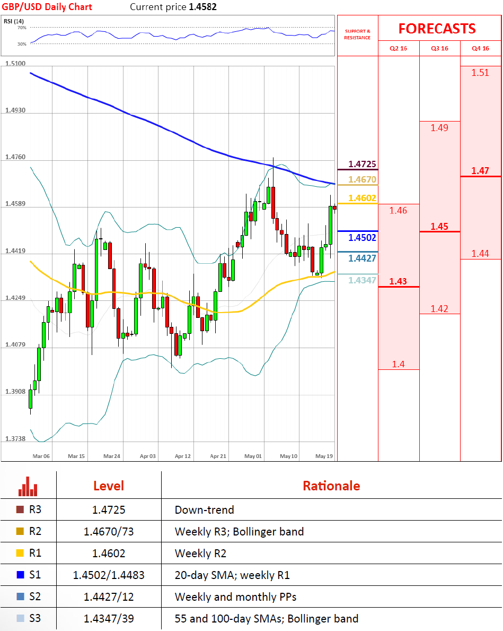503x631 pixels.
Task: Click the Q2 forecast low value 1.4
Action: point(399,364)
